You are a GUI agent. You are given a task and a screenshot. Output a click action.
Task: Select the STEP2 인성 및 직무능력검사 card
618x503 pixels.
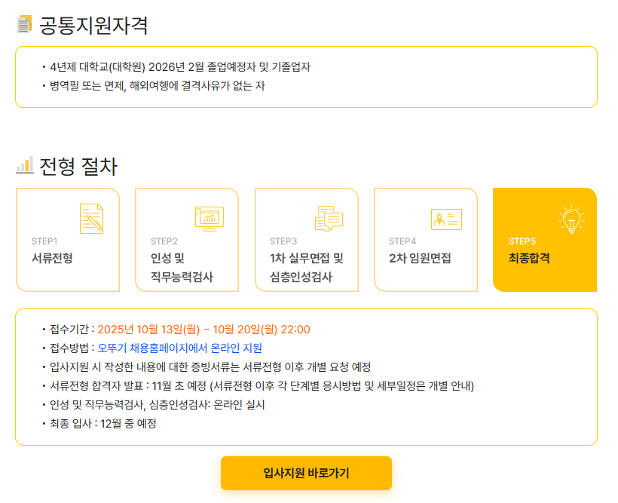click(x=187, y=240)
